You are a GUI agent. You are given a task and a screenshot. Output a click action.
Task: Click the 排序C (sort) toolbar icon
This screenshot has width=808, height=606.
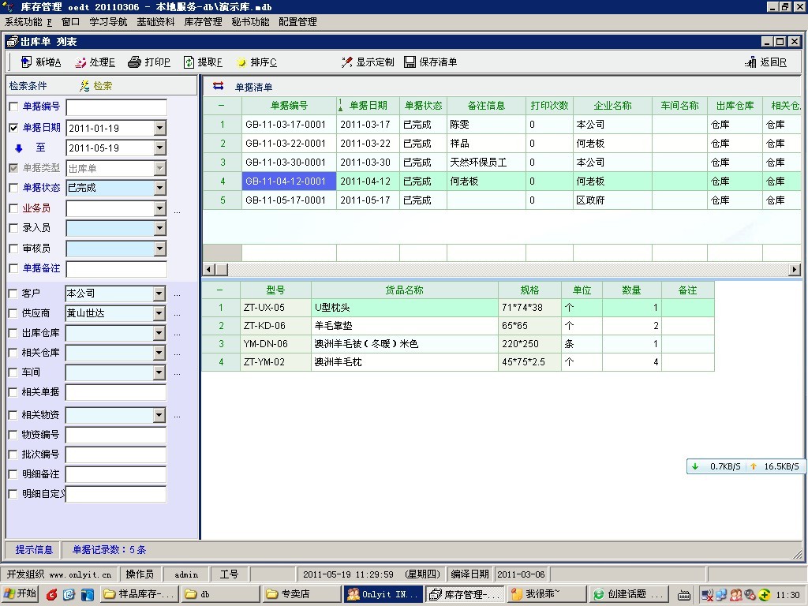(241, 62)
